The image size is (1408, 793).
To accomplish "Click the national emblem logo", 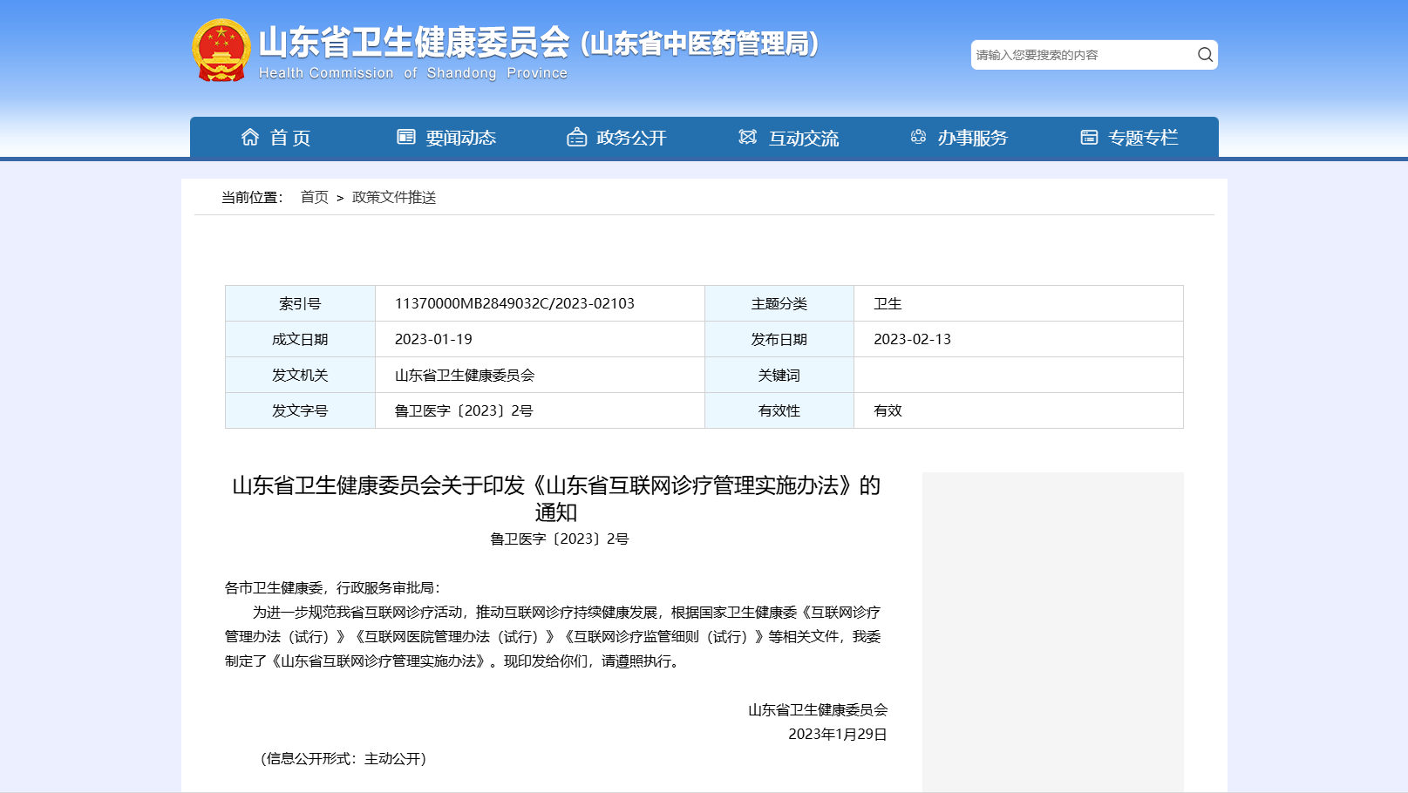I will [221, 51].
